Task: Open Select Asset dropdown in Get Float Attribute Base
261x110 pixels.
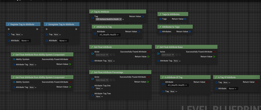Action: 168,55
